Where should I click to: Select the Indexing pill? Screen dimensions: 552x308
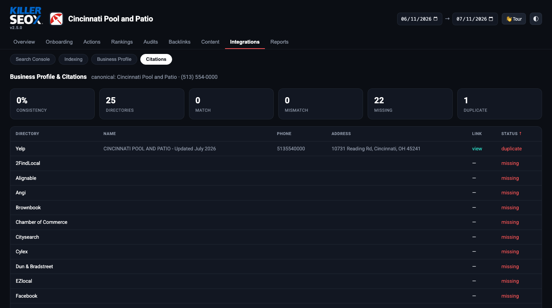click(74, 59)
